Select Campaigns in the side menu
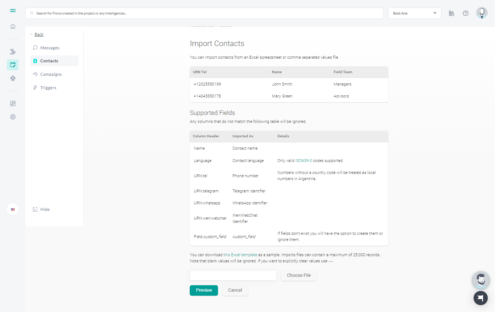 click(x=51, y=74)
